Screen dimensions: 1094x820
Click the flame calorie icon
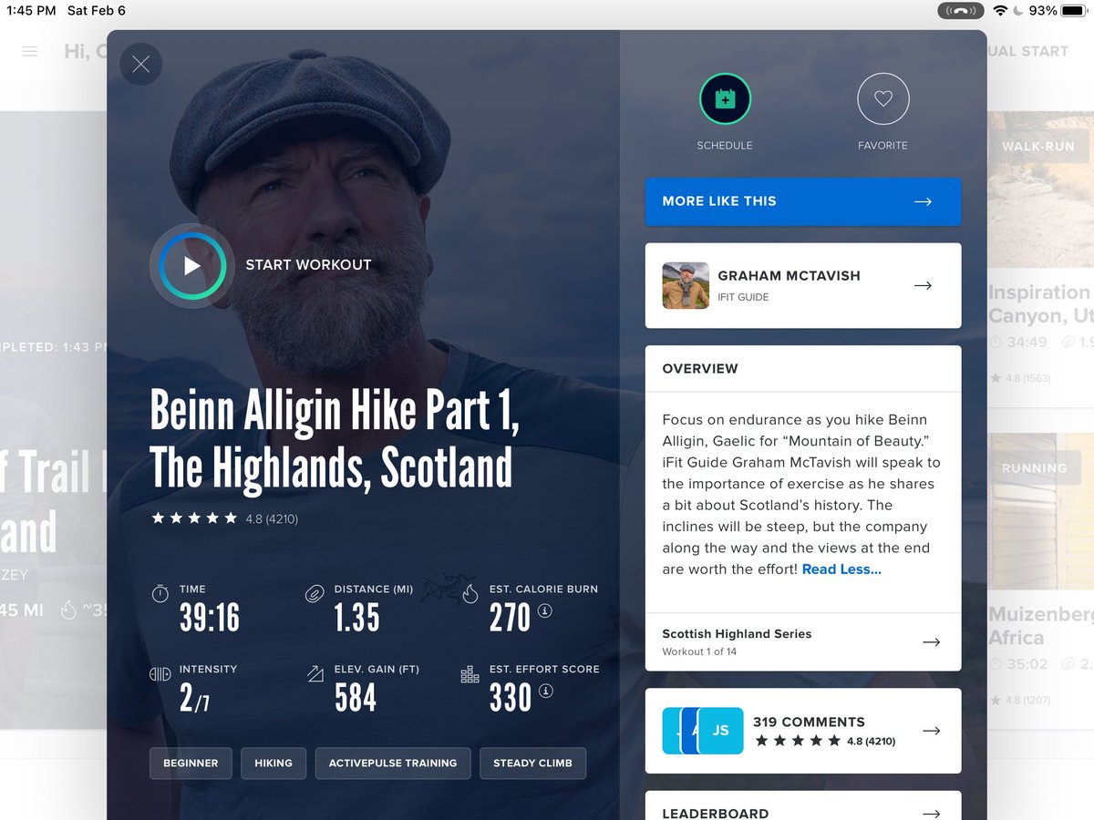pos(470,594)
